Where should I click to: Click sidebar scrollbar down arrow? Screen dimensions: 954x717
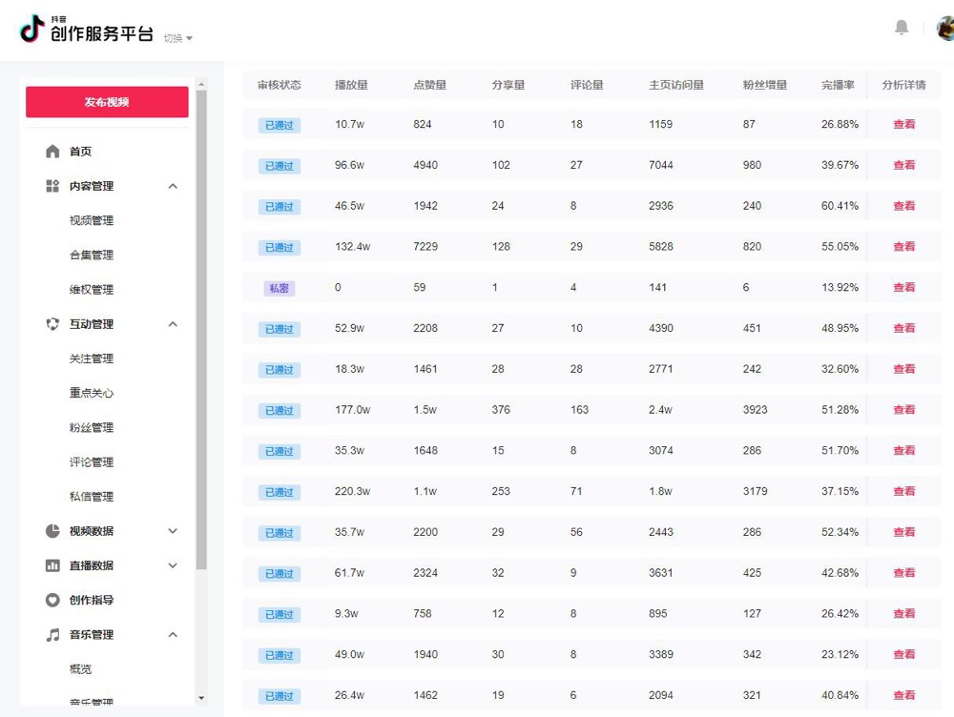click(x=201, y=698)
